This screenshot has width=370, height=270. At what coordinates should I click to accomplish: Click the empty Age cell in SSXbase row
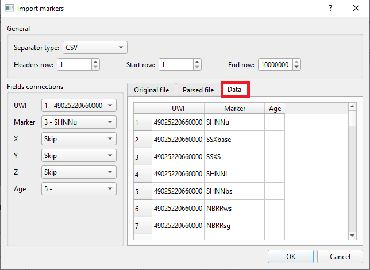(x=275, y=140)
